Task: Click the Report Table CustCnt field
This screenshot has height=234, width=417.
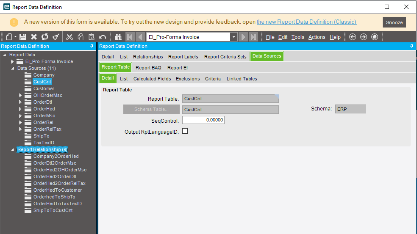Action: coord(230,99)
